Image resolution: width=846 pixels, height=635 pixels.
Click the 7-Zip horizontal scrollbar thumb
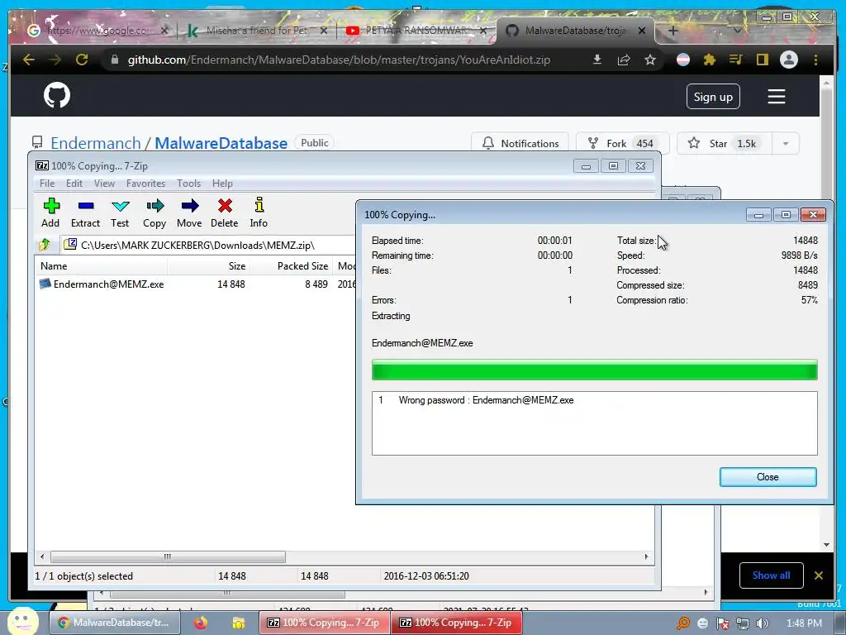click(x=168, y=556)
